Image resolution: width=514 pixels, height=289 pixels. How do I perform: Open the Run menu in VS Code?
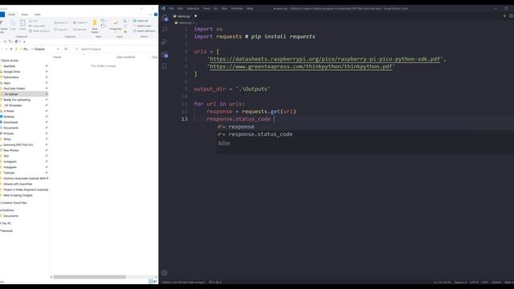(x=224, y=9)
